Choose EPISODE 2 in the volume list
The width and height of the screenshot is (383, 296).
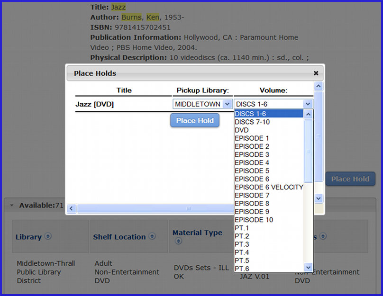tap(269, 146)
